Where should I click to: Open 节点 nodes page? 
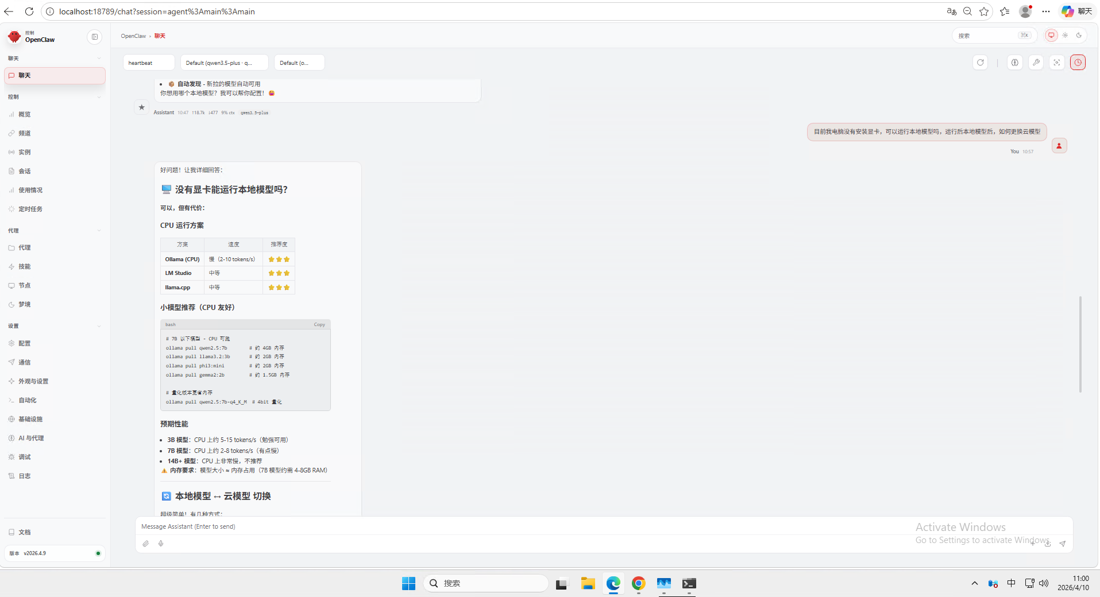(x=55, y=285)
